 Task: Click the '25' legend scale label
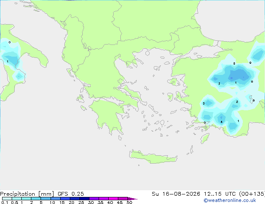pyautogui.click(x=81, y=202)
